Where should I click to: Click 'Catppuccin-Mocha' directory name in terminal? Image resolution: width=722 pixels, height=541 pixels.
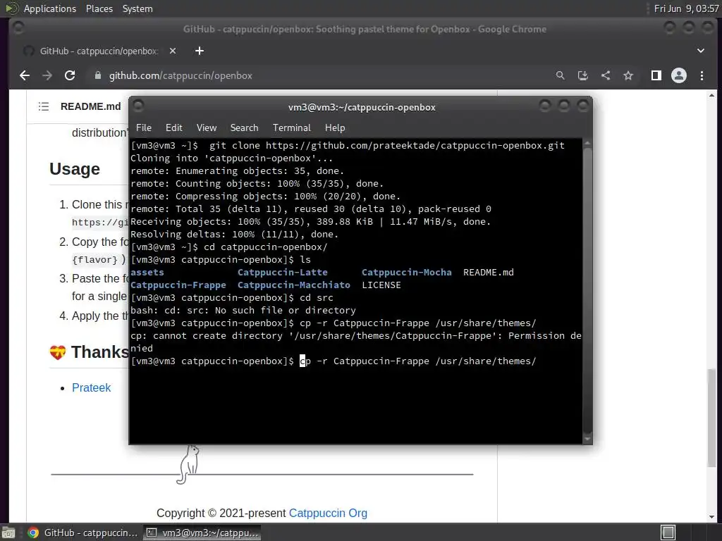coord(407,273)
